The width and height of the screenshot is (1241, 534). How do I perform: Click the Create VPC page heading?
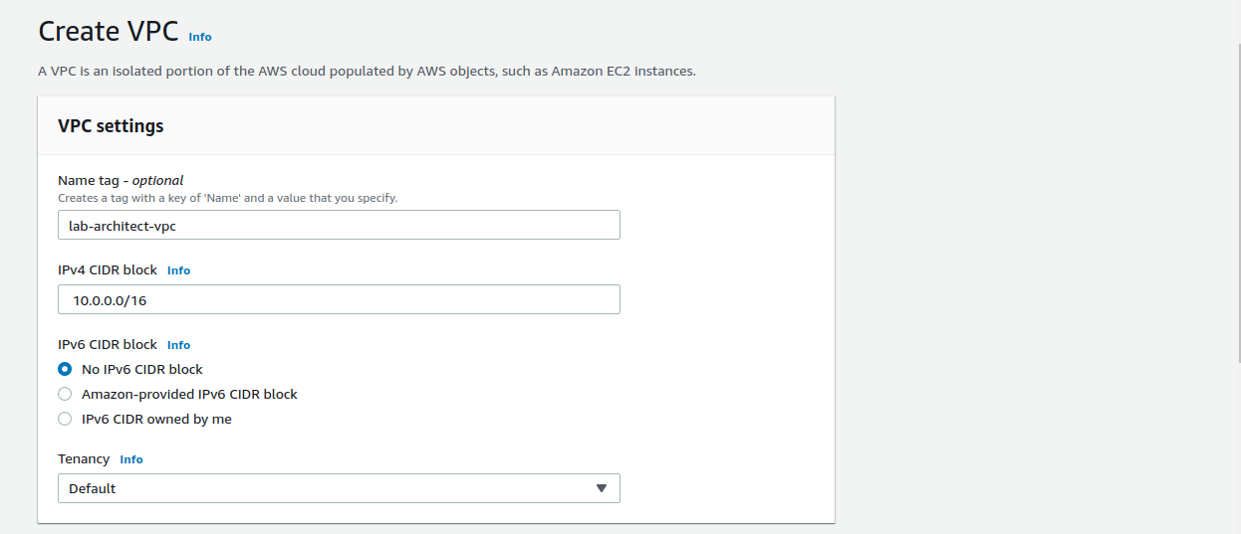(x=108, y=32)
